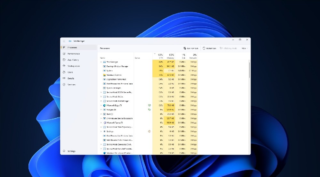Expand the Microsoft Edge process group
320x177 pixels.
click(x=101, y=105)
